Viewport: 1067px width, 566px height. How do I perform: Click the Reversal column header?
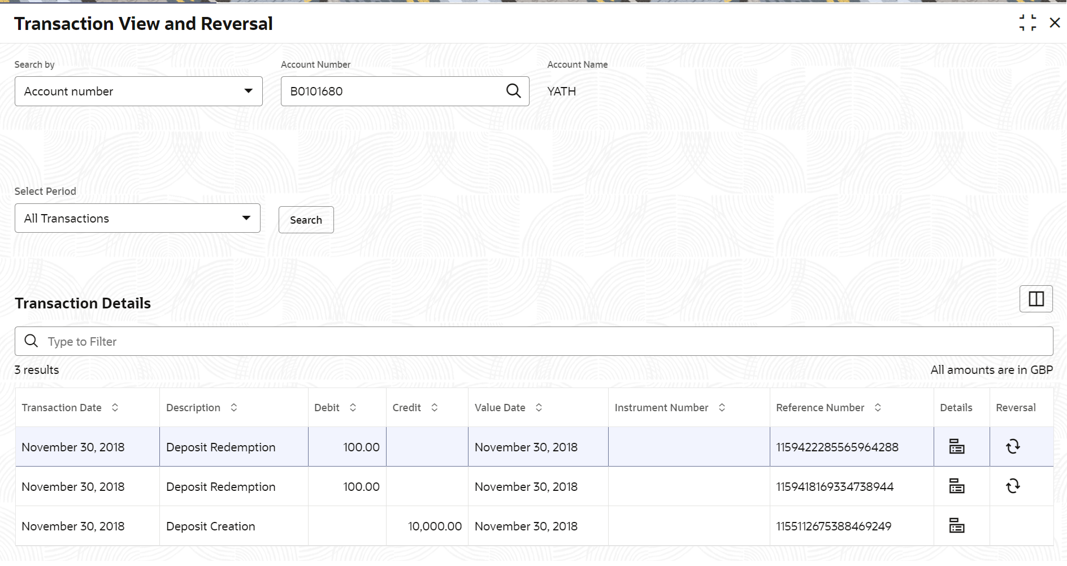pyautogui.click(x=1016, y=407)
